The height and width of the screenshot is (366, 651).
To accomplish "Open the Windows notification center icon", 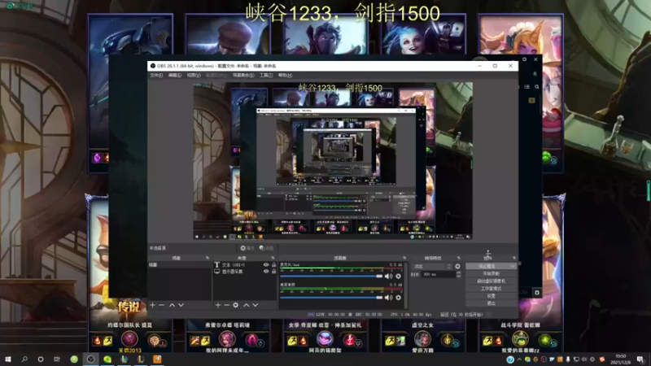I will [640, 359].
